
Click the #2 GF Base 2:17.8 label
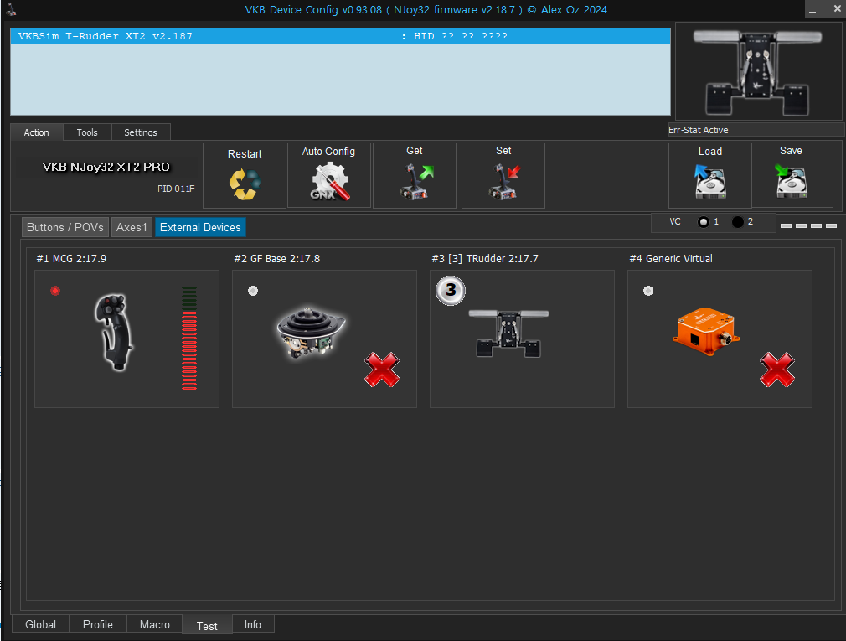click(x=276, y=258)
